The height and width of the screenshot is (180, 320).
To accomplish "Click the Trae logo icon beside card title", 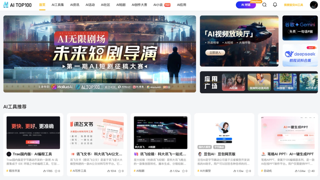I will click(9, 154).
